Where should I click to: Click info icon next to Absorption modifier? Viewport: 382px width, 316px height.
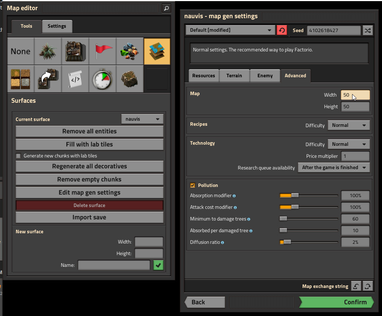pos(234,196)
